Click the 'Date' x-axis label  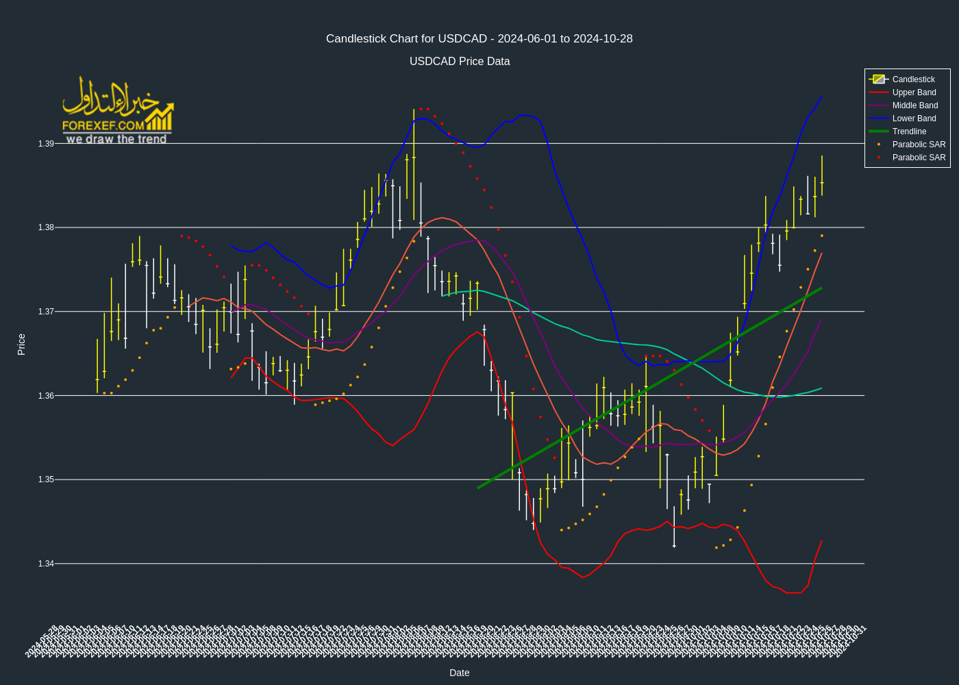460,673
